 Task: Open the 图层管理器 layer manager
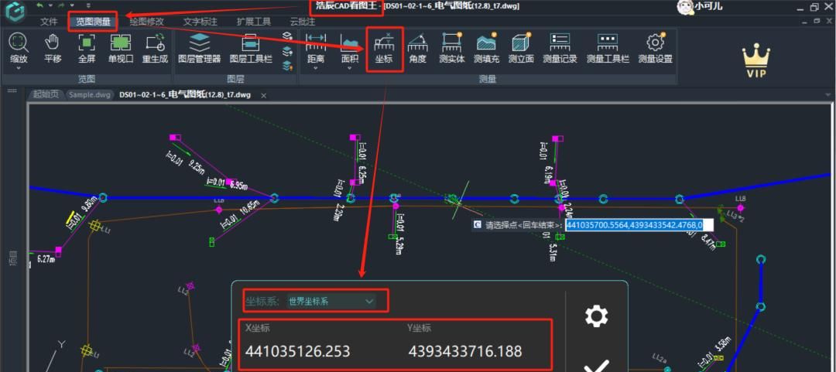200,48
